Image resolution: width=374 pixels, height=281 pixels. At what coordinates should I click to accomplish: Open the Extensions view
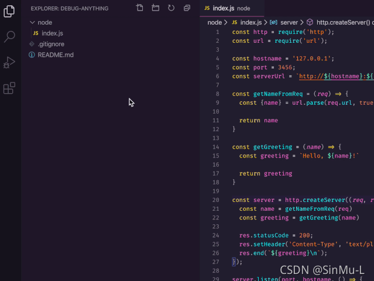tap(9, 88)
